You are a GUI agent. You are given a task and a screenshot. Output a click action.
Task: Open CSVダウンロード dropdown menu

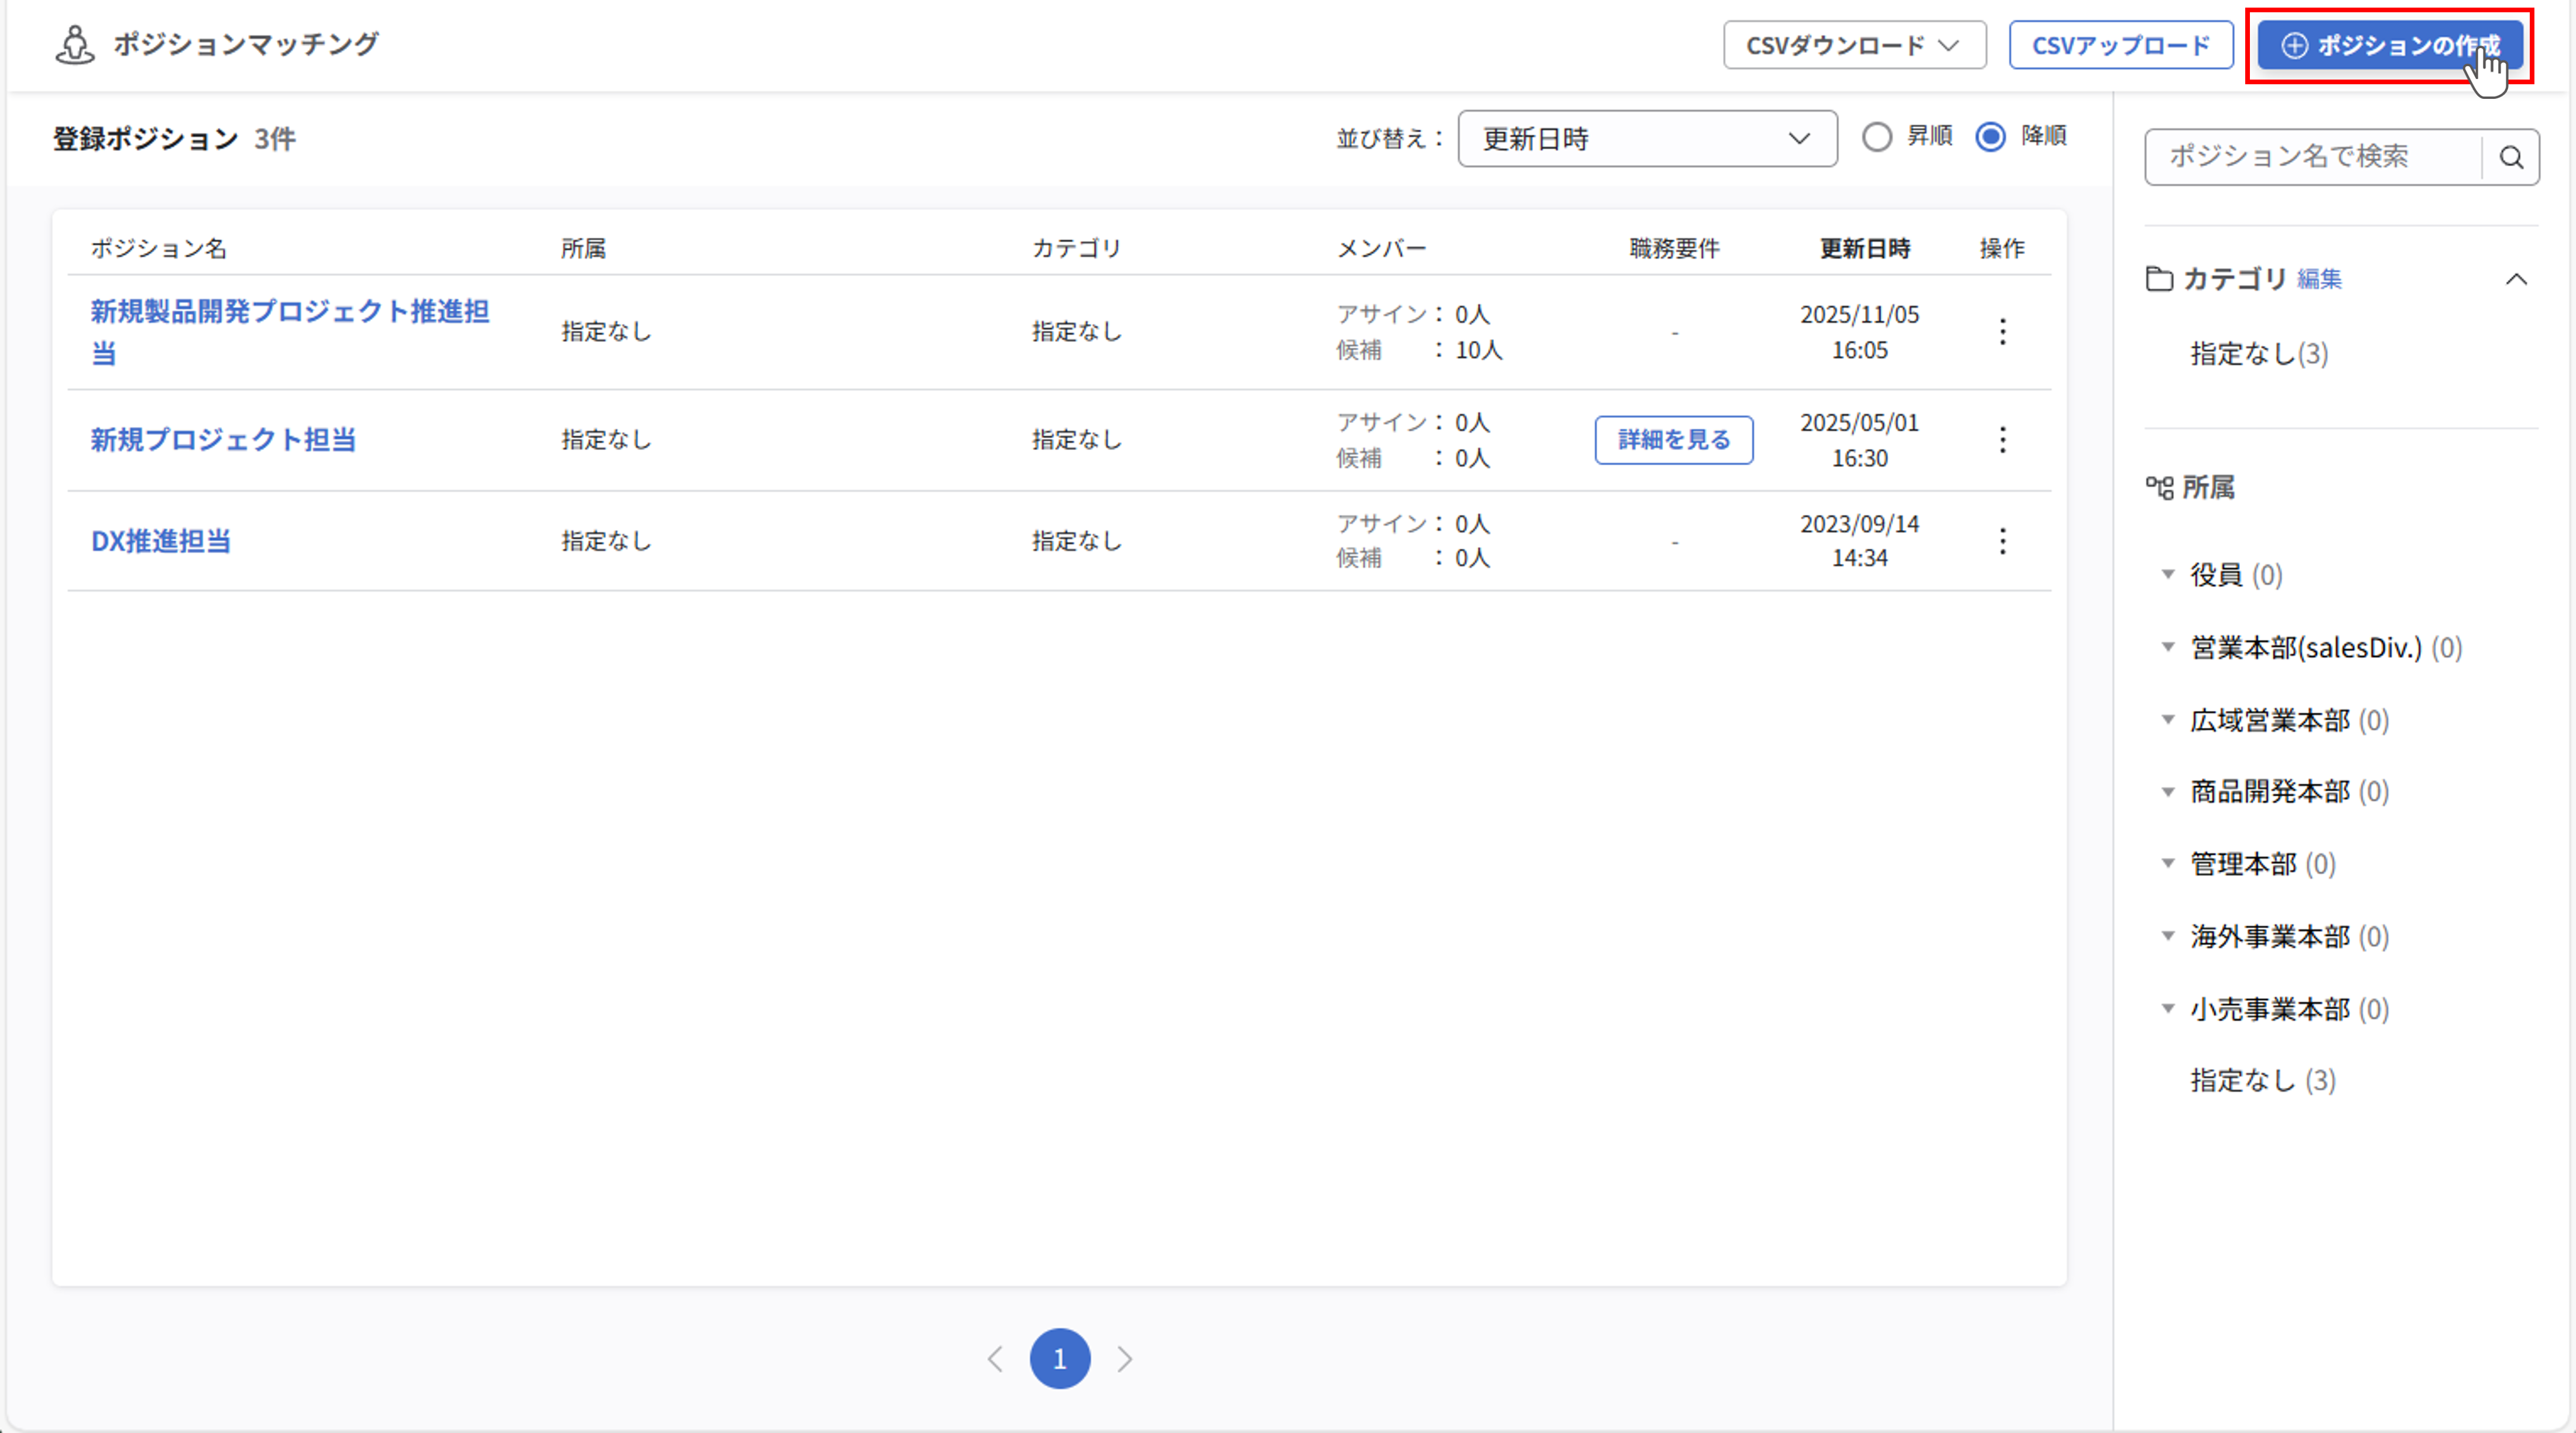(1854, 45)
